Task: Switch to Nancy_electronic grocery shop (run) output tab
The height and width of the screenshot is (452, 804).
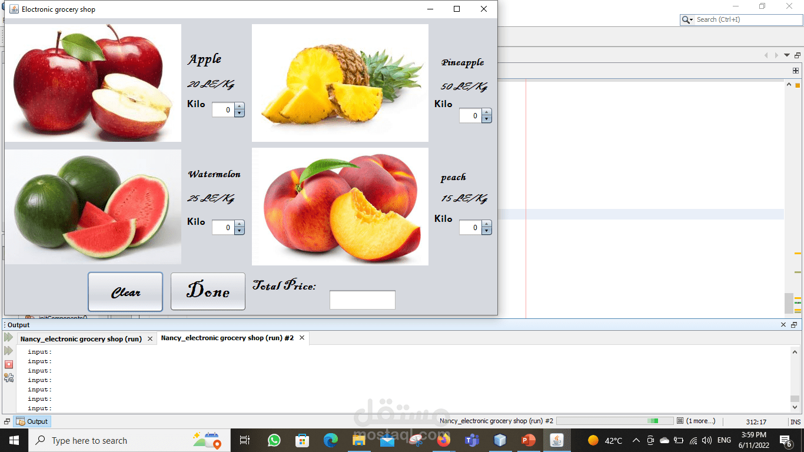Action: click(x=81, y=339)
